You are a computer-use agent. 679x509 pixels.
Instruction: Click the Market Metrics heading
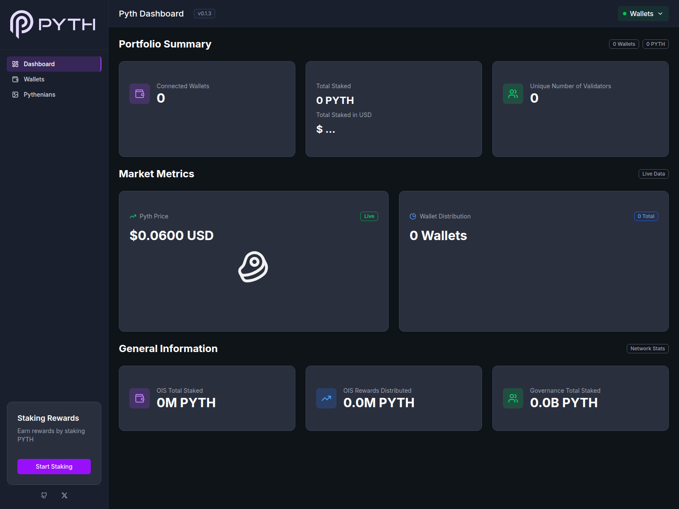pyautogui.click(x=157, y=174)
